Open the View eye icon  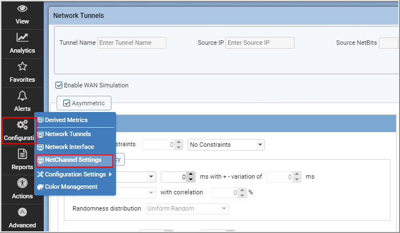tap(22, 8)
